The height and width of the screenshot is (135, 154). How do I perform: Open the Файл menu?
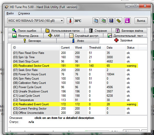(x=10, y=13)
